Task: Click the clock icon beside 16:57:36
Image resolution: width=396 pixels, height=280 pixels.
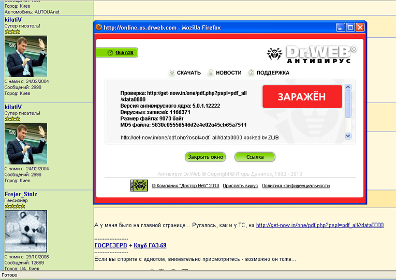Action: 110,53
